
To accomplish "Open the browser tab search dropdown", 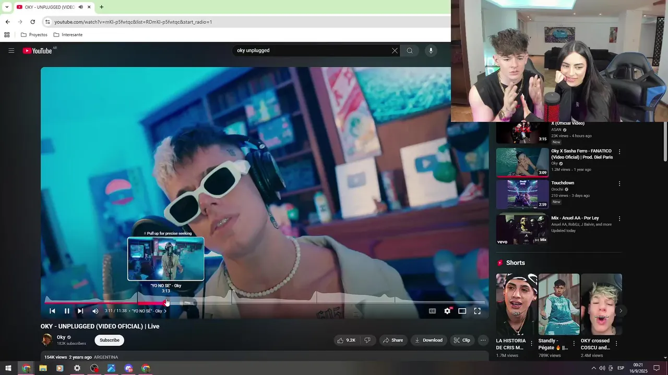I will click(x=6, y=7).
